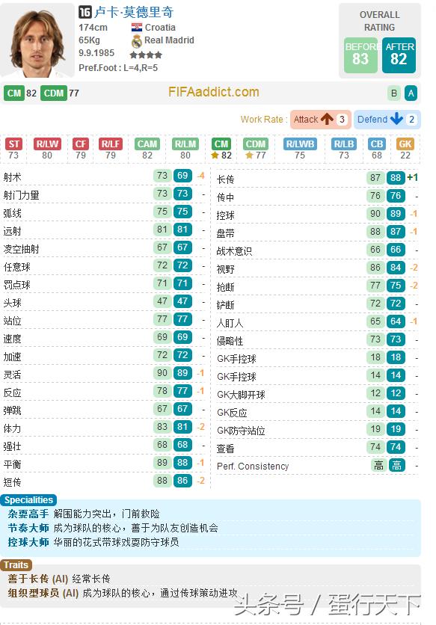Select the AFTER 82 rating box
Screen dimensions: 436x625
pyautogui.click(x=399, y=55)
